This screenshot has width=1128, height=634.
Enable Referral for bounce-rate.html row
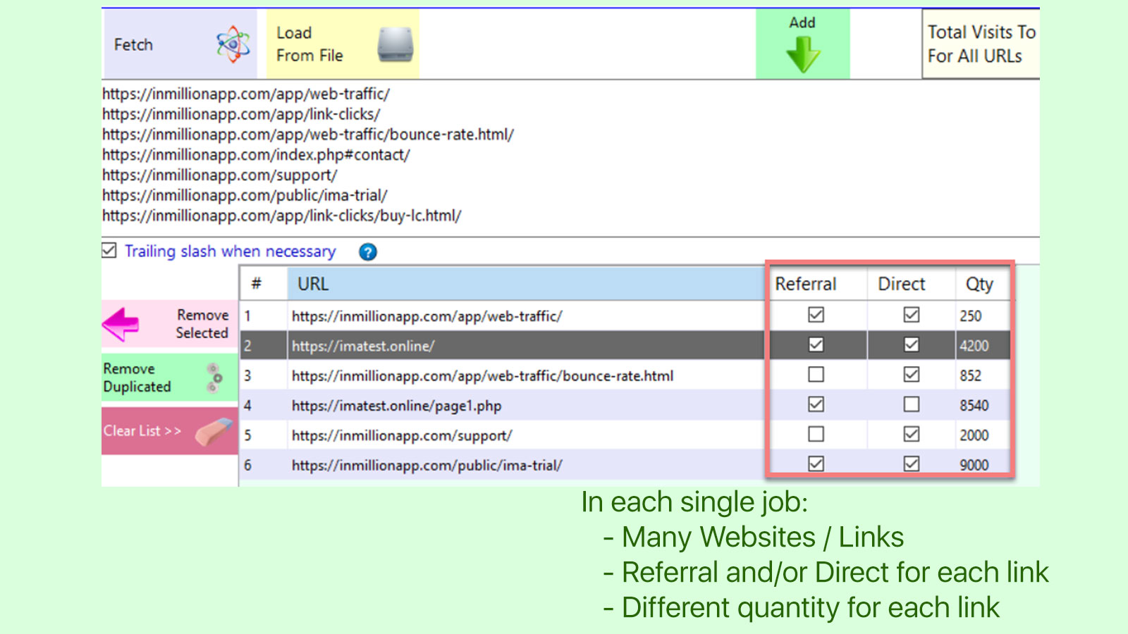[816, 374]
